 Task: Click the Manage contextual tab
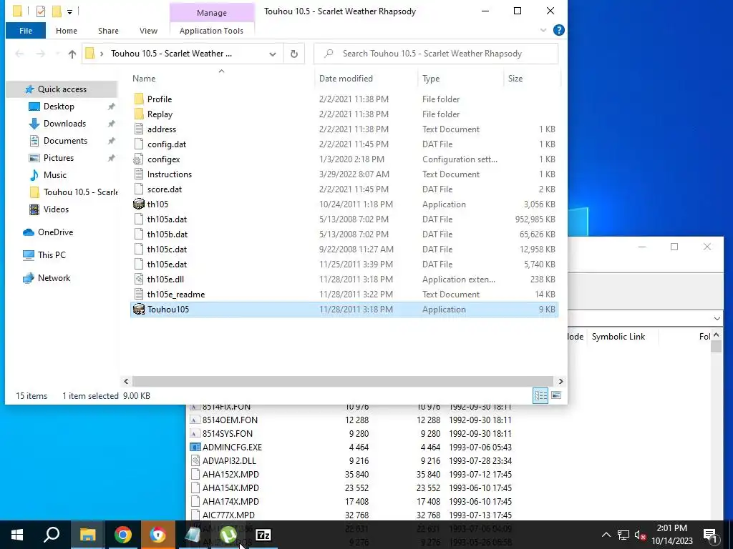(212, 13)
